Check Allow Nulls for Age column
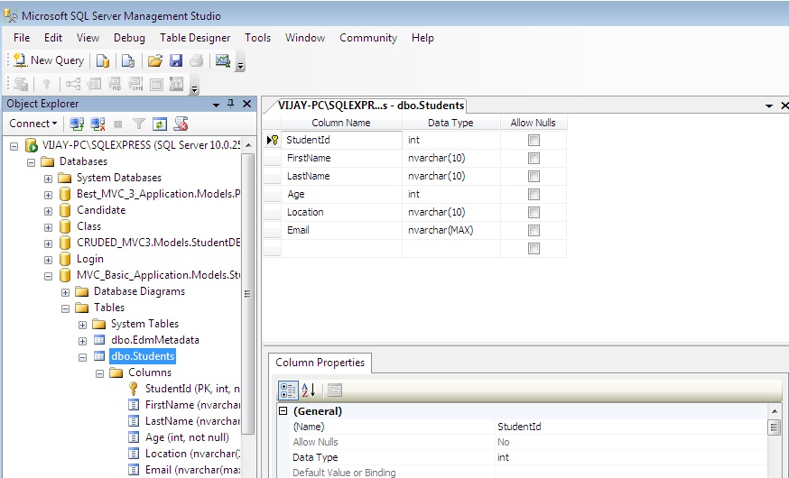Viewport: 789px width, 478px height. click(x=534, y=194)
